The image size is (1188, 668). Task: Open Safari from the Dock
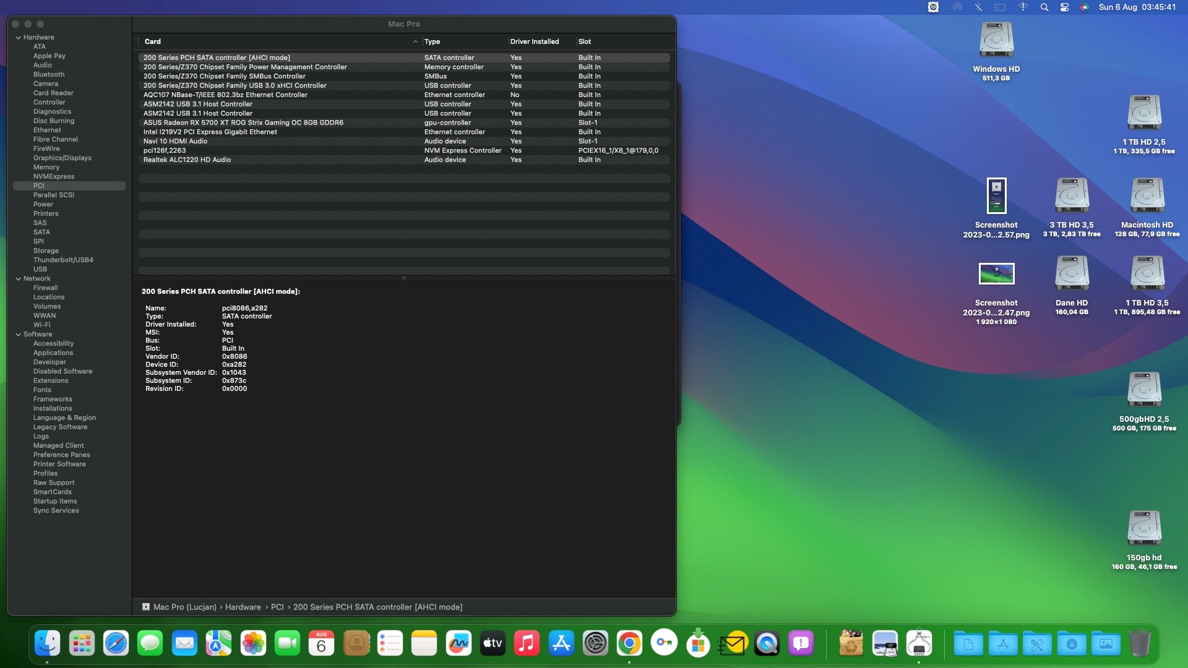pyautogui.click(x=116, y=643)
